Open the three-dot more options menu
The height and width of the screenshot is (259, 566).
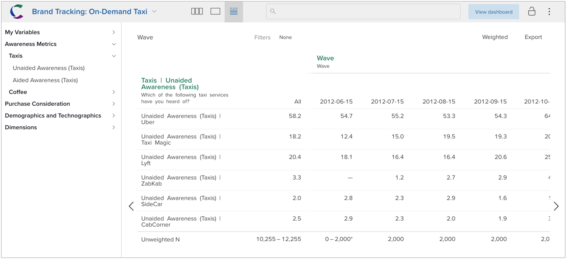[549, 12]
